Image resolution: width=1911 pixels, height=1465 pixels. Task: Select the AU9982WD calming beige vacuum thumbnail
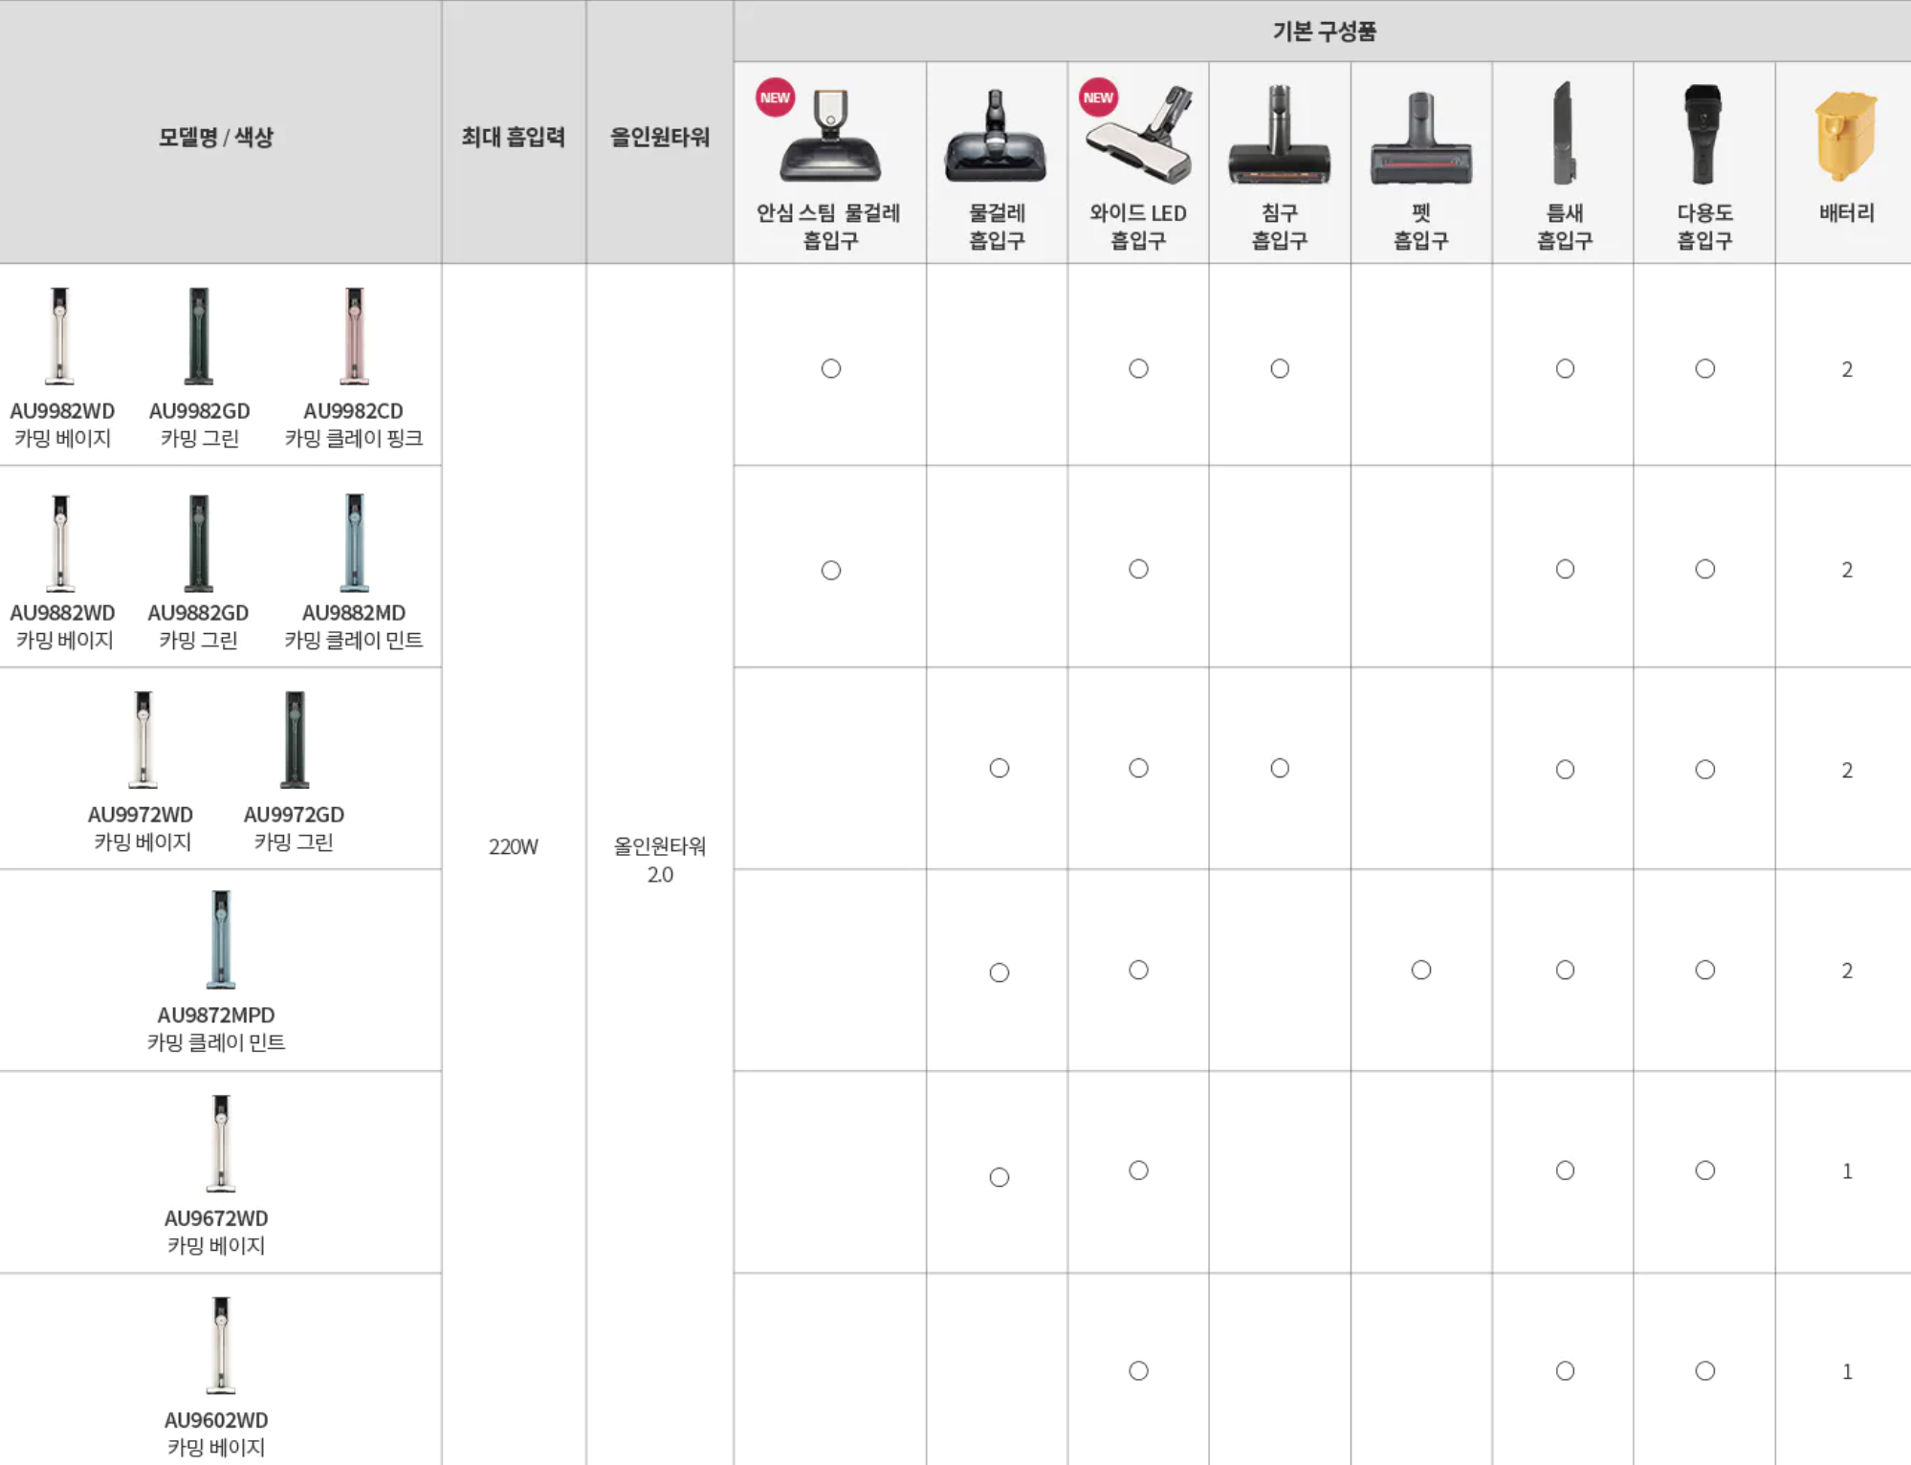tap(60, 336)
